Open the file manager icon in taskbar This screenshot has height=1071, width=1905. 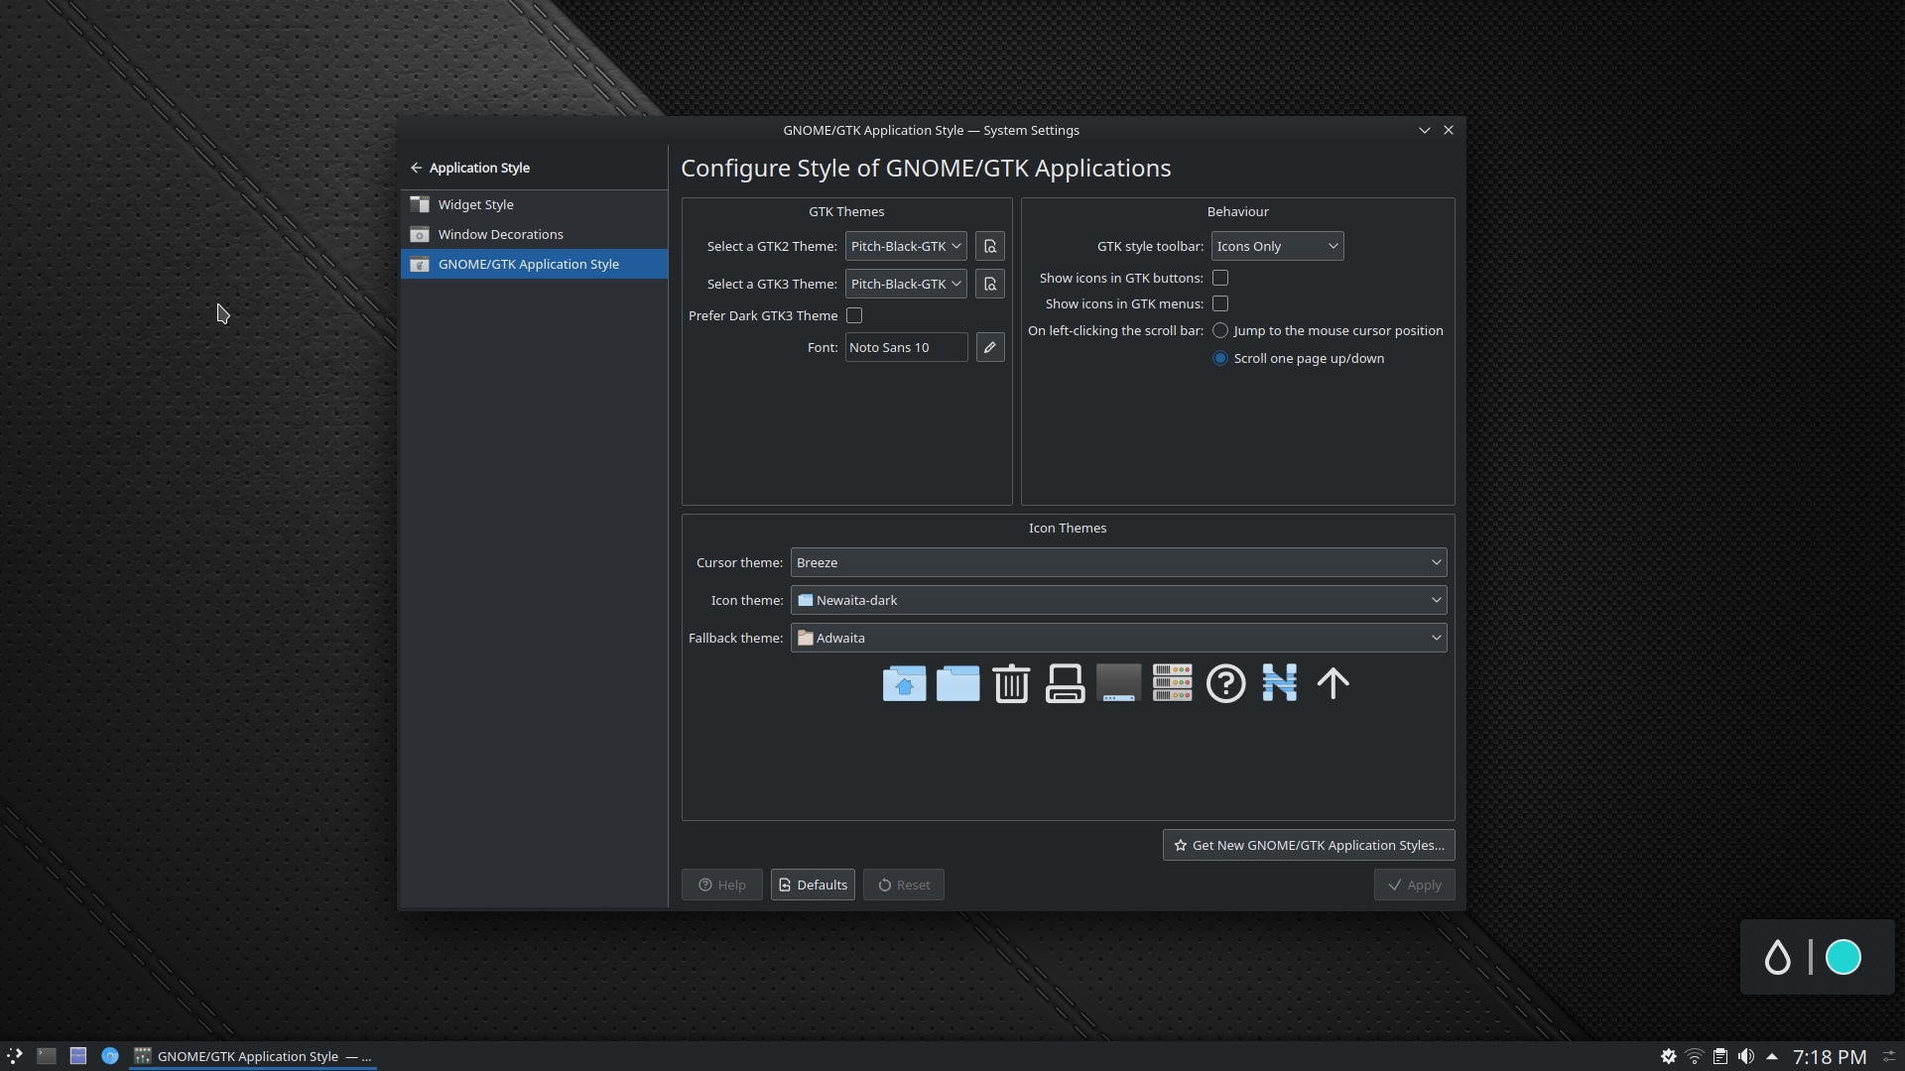78,1056
